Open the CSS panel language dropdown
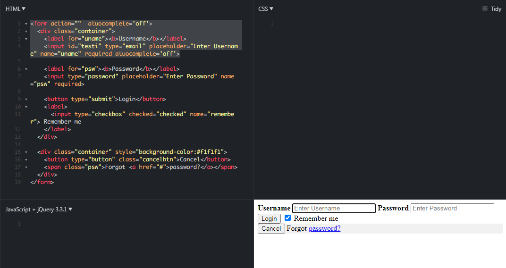Screen dimensions: 506x268 266,8
